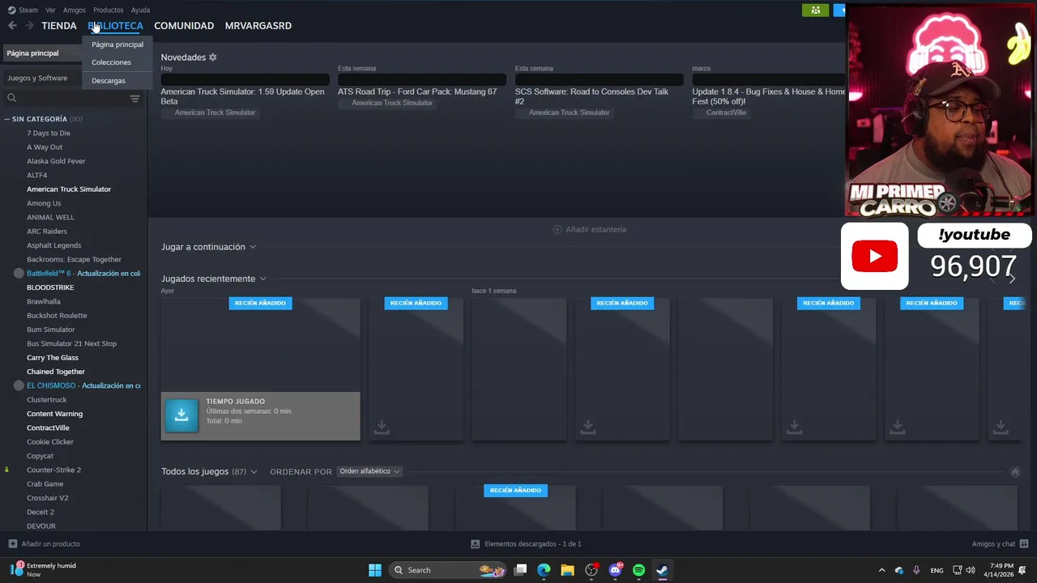This screenshot has width=1037, height=583.
Task: Open the COMUNIDAD tab
Action: click(x=184, y=26)
